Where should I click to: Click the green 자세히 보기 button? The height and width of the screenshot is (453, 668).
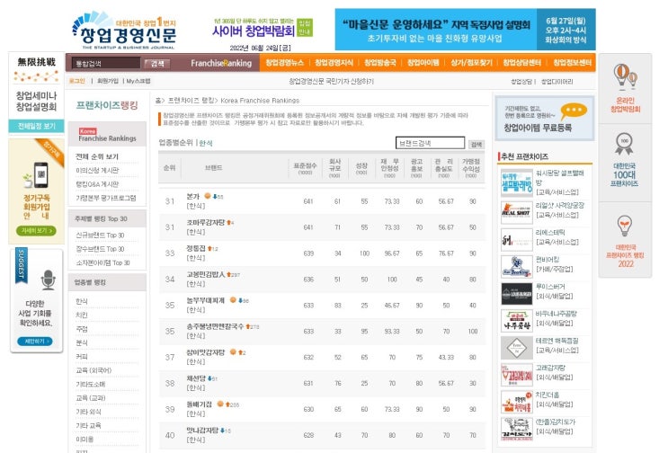[36, 231]
